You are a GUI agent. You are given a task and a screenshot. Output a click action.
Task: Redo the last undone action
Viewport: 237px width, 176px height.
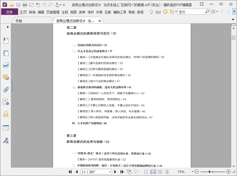click(51, 5)
